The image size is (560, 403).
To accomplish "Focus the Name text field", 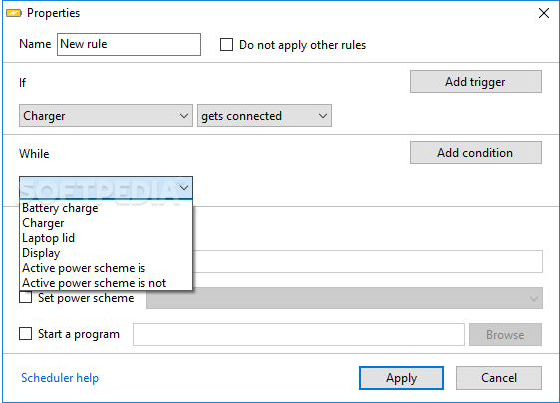I will point(129,44).
